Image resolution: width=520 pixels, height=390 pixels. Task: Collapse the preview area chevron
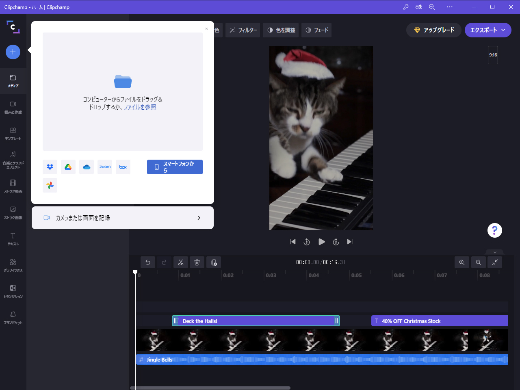[494, 252]
